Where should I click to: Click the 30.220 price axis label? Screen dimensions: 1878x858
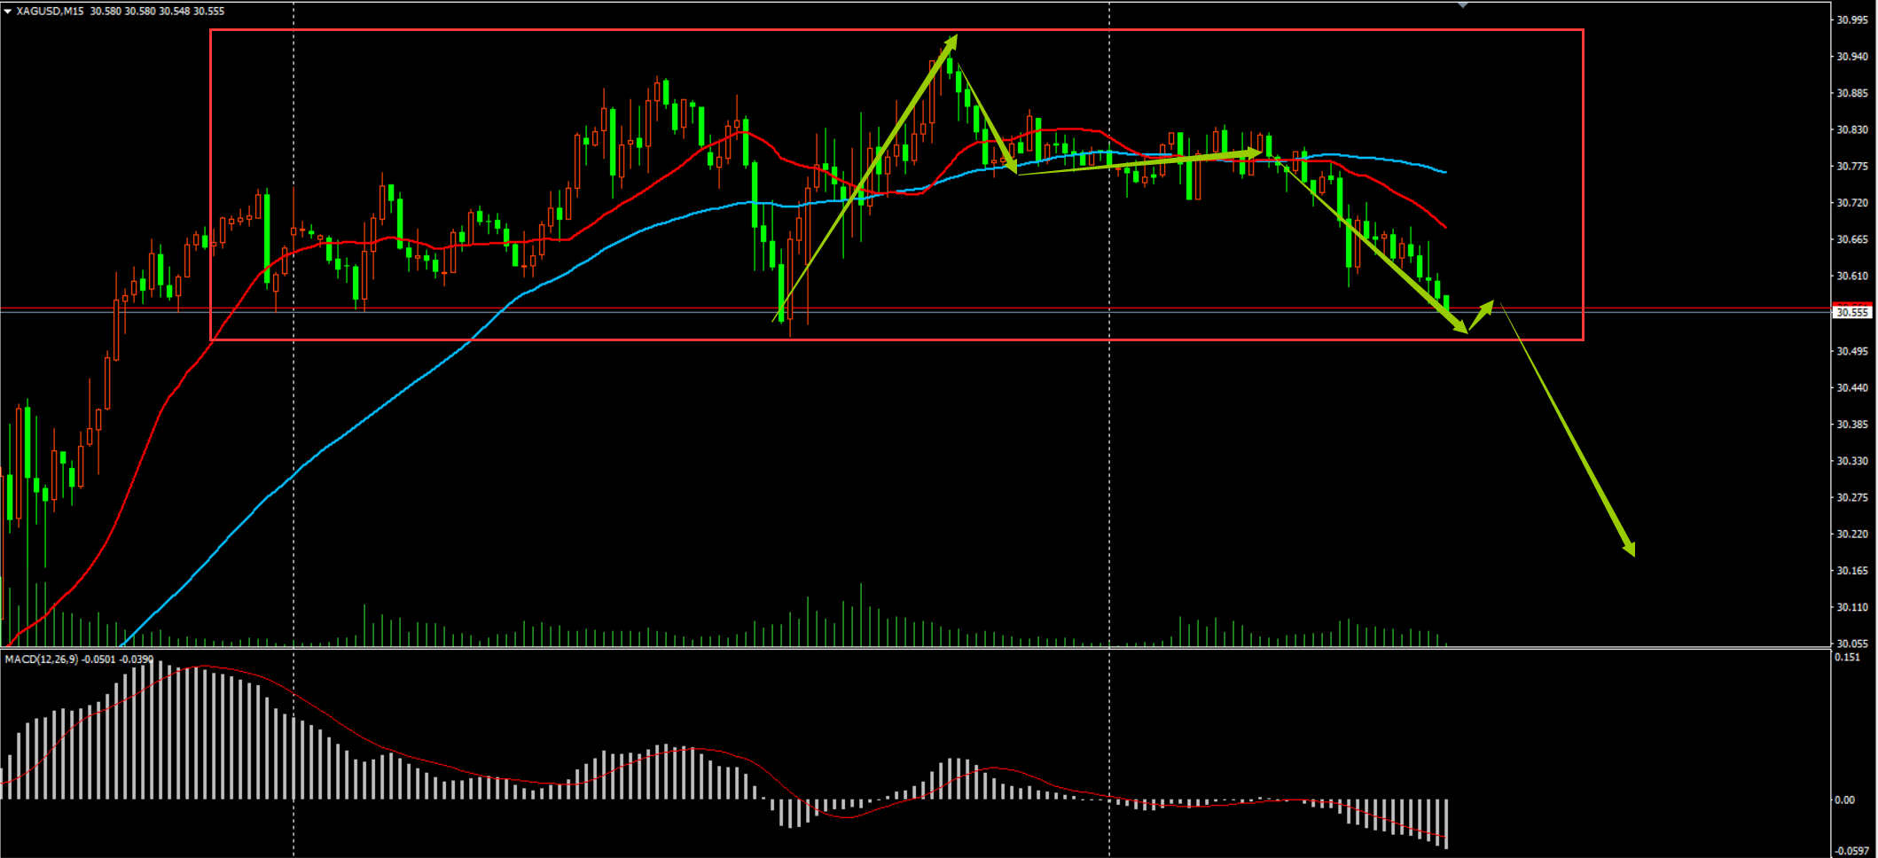pos(1852,534)
